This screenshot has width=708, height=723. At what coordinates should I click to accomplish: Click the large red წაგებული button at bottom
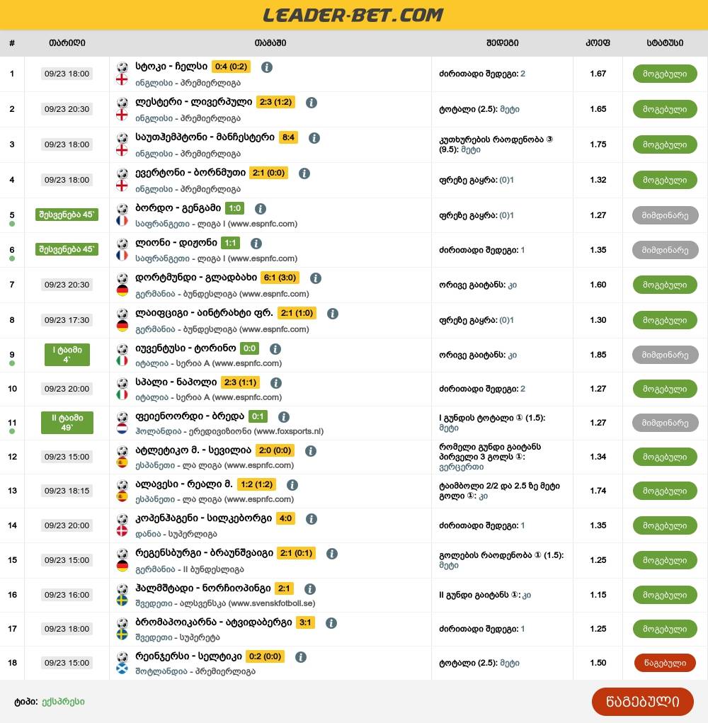643,702
